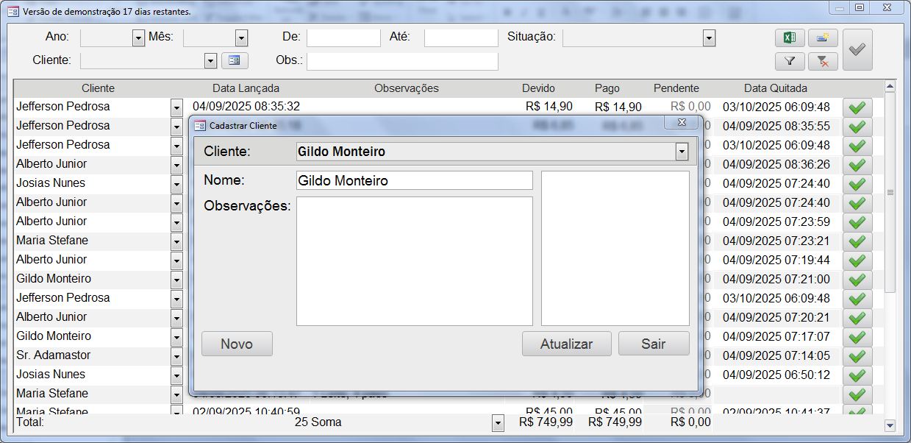911x443 pixels.
Task: Click the Nome text field
Action: click(x=414, y=180)
